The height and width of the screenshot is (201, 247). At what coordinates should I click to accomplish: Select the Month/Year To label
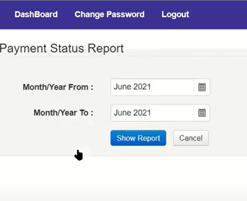click(x=63, y=113)
